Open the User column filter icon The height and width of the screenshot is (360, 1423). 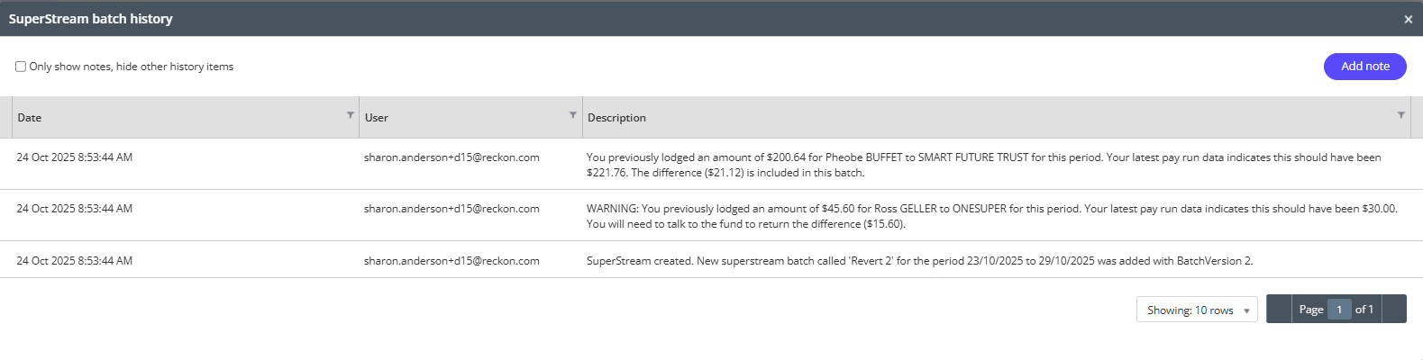click(x=573, y=115)
